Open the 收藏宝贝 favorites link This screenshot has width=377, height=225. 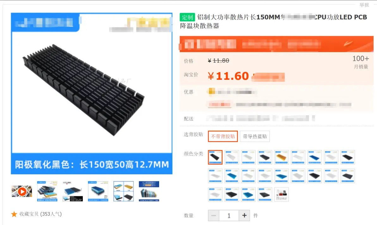click(x=40, y=214)
